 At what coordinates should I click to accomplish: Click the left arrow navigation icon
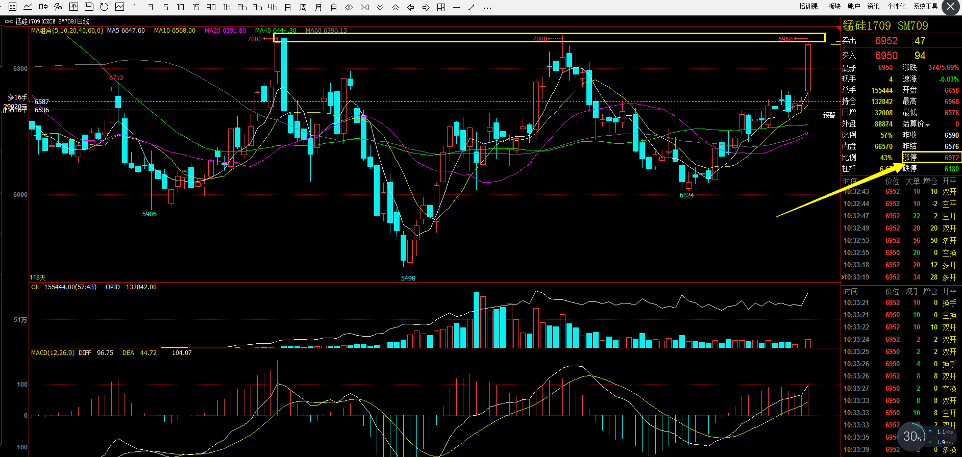tap(410, 7)
